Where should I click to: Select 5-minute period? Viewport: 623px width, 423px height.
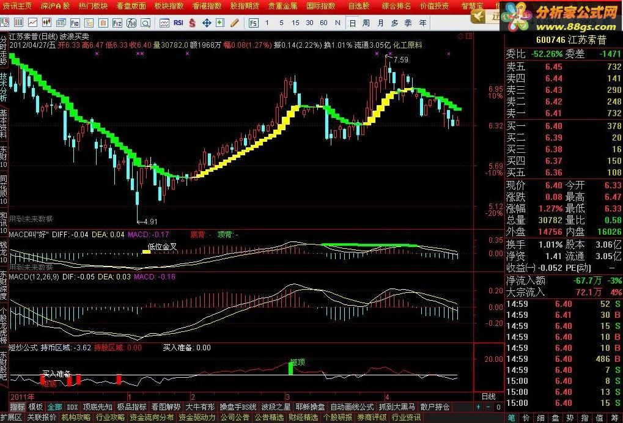[281, 23]
